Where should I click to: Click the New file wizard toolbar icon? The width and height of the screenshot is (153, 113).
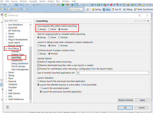(2, 5)
